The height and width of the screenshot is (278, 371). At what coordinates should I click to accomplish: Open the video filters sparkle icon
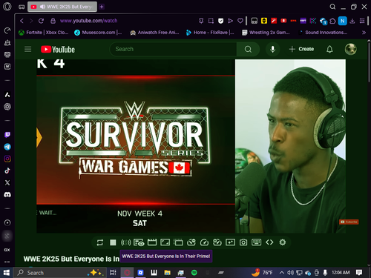tap(230, 242)
